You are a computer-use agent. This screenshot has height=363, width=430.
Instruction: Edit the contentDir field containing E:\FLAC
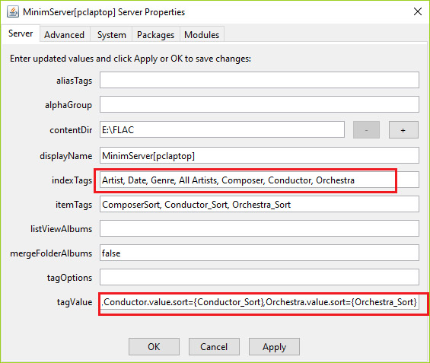222,129
